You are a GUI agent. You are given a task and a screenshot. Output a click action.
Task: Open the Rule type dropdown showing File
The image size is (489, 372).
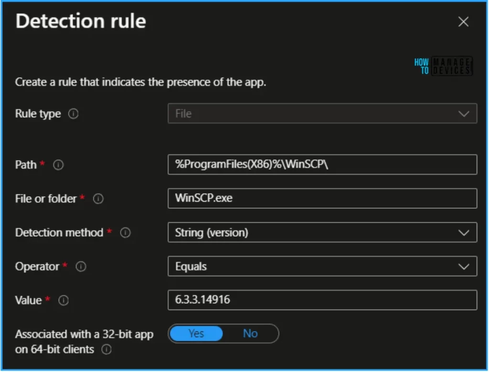(322, 114)
